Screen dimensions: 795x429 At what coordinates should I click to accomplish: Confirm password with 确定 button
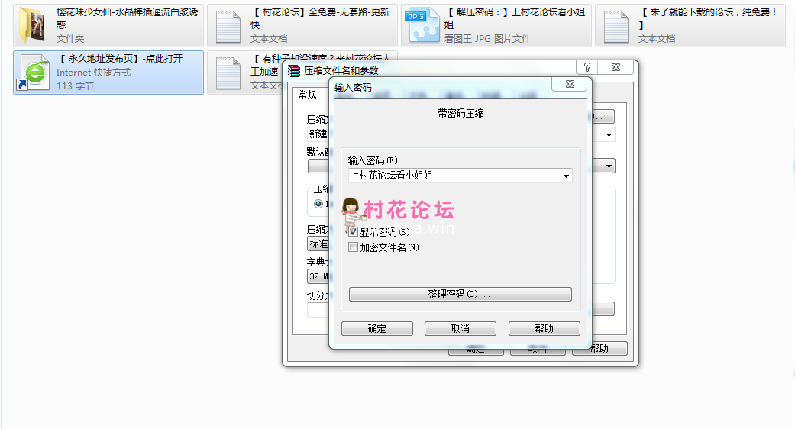click(x=377, y=328)
